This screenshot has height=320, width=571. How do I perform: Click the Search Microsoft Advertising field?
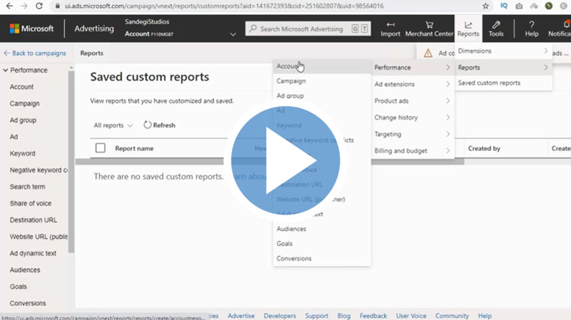pyautogui.click(x=308, y=29)
